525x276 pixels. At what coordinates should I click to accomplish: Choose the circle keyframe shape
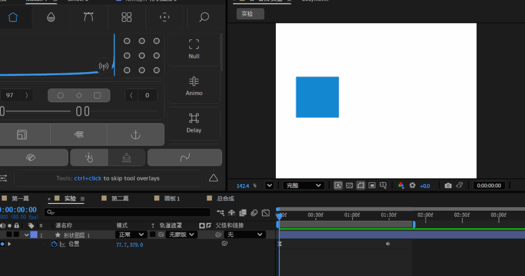click(60, 96)
